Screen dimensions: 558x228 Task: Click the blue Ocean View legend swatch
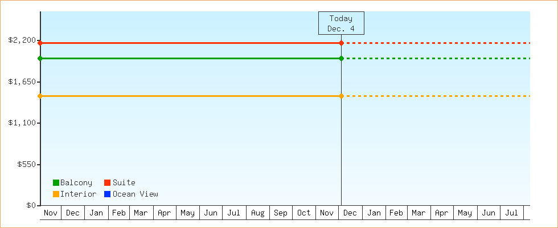107,194
